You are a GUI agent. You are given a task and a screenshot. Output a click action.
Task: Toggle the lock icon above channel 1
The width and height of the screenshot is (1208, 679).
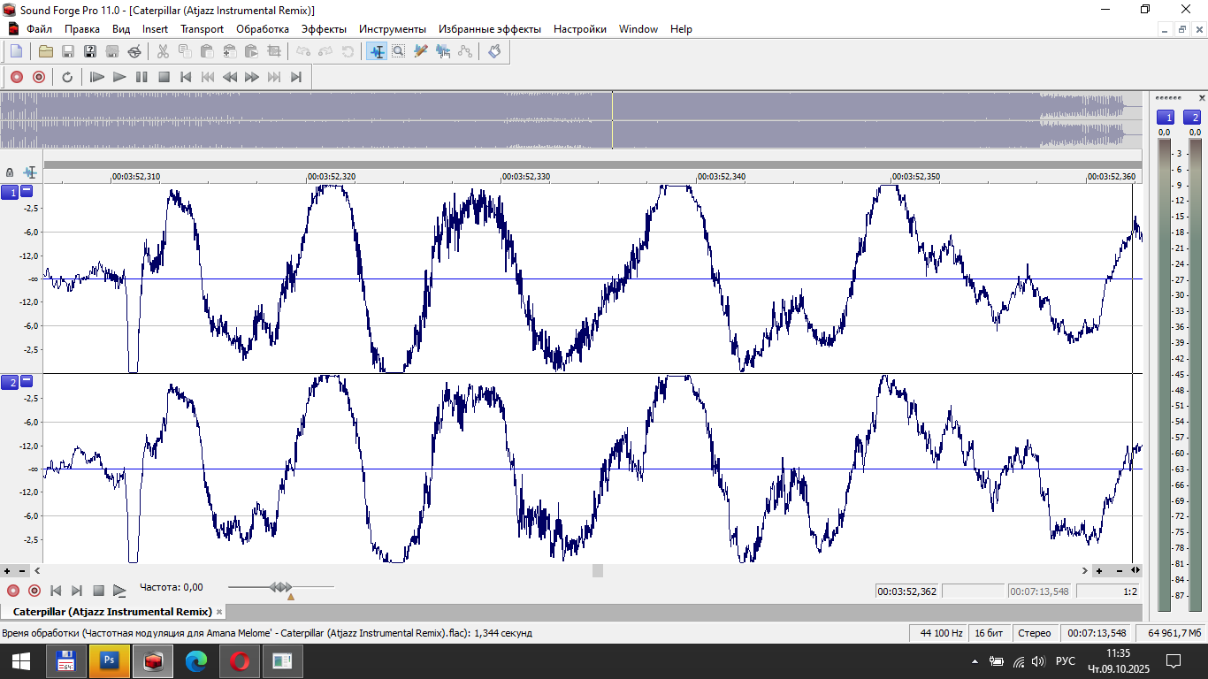[10, 172]
